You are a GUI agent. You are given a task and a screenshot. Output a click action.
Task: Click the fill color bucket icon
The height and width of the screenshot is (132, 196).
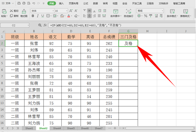(x=62, y=16)
